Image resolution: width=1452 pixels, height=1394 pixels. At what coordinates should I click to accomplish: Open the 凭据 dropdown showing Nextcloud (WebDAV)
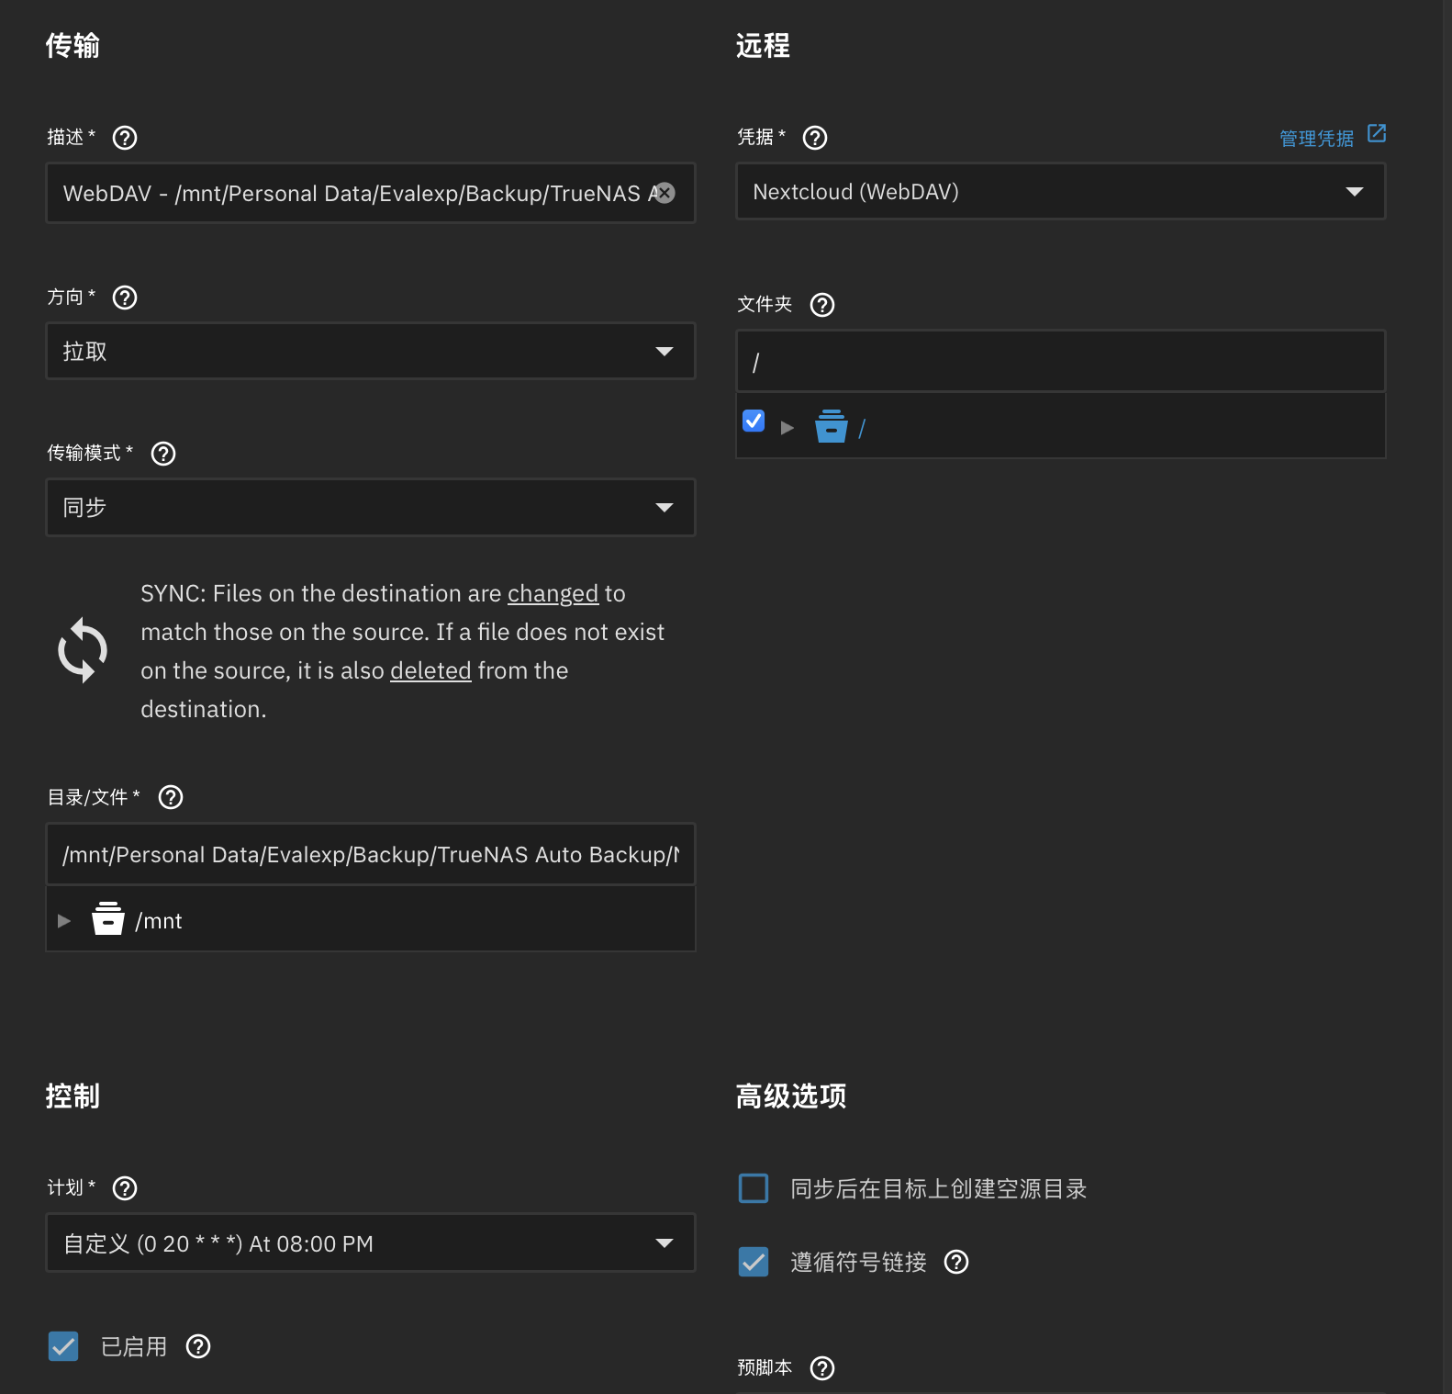click(1060, 192)
